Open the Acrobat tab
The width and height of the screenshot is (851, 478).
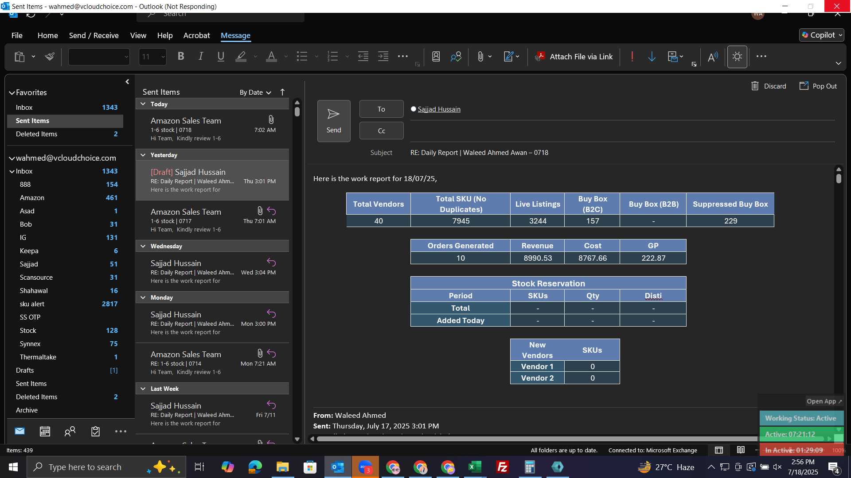196,35
